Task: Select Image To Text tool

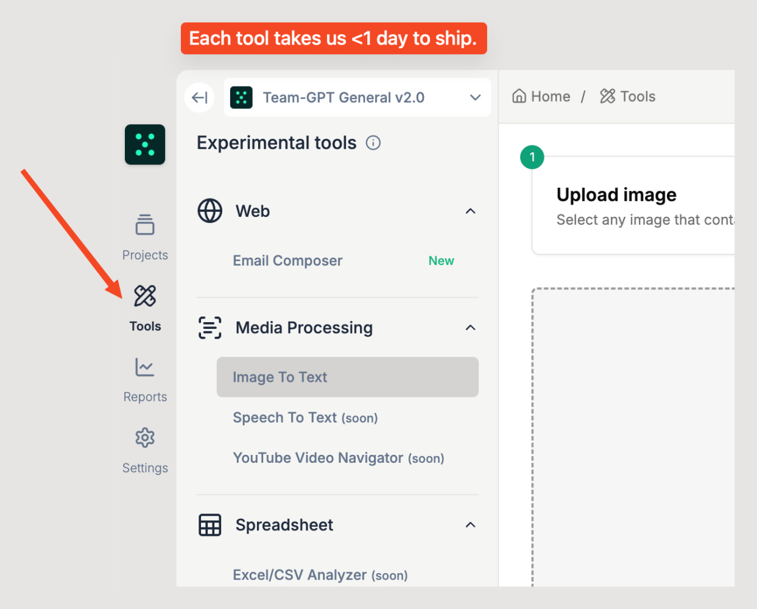Action: (348, 377)
